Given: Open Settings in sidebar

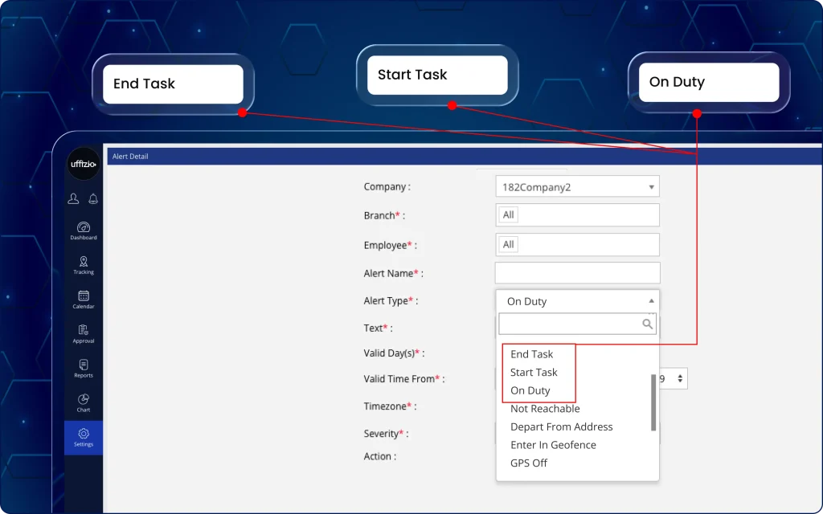Looking at the screenshot, I should coord(84,438).
